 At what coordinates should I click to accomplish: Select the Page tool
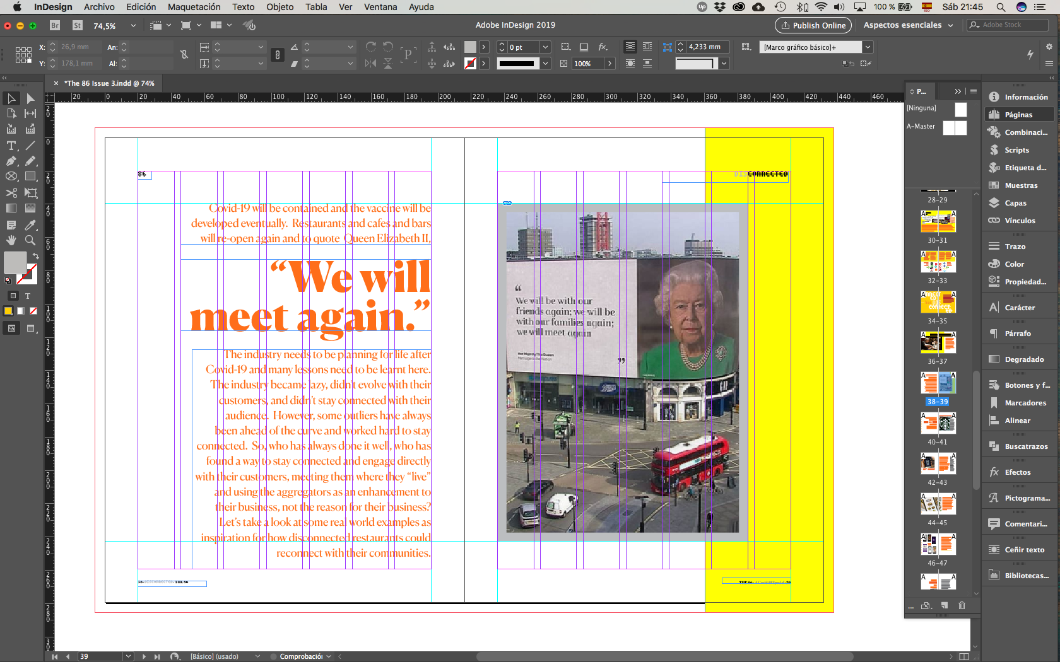11,113
